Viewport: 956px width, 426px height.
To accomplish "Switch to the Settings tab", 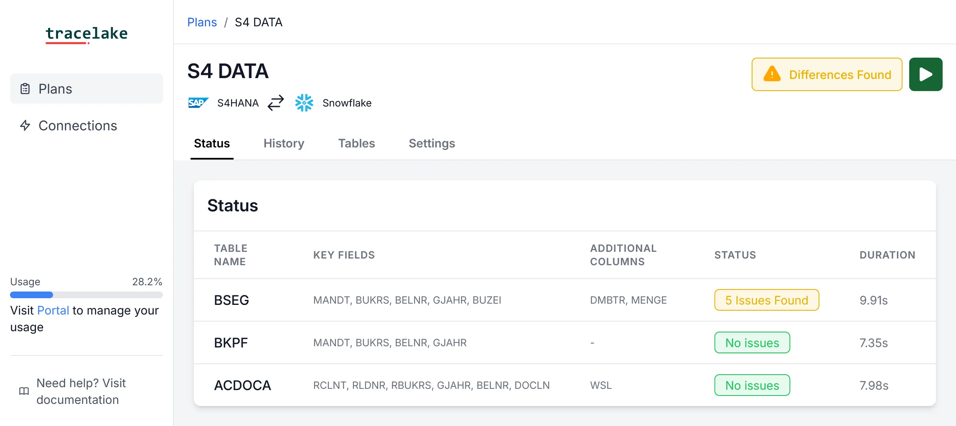I will pos(432,143).
